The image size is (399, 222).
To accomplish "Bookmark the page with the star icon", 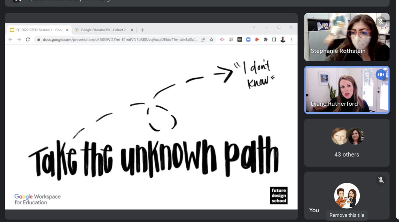I will [x=211, y=40].
